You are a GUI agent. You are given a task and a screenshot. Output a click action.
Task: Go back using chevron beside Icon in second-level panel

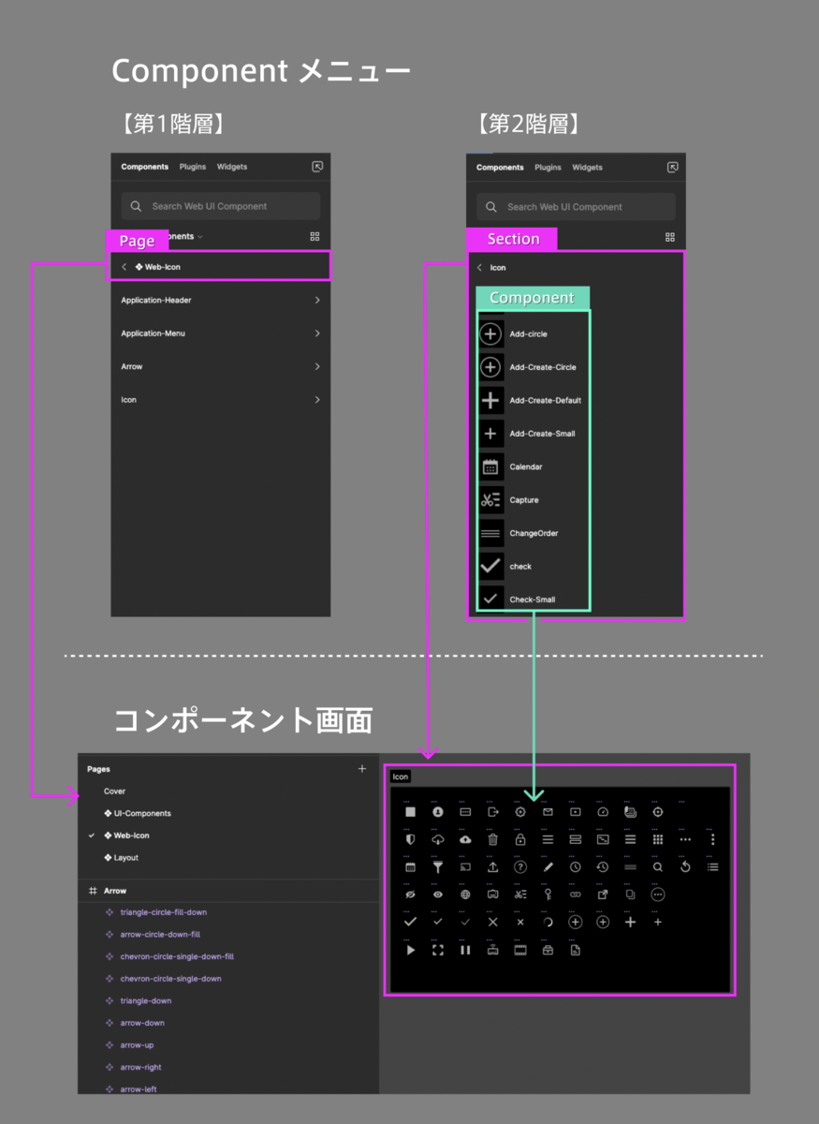(479, 268)
